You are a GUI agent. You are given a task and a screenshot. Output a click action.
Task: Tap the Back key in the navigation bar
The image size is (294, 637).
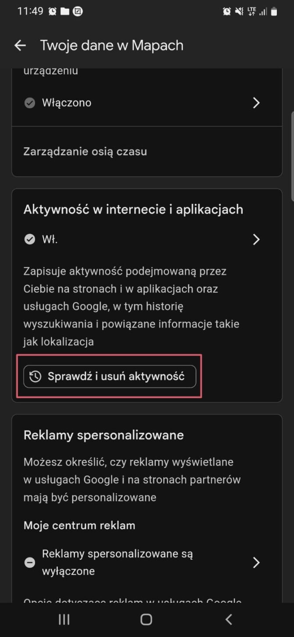[229, 619]
